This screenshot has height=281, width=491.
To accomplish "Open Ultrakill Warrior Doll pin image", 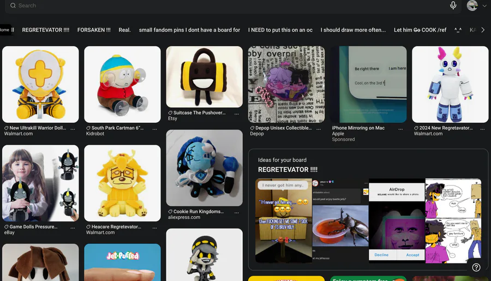I will click(40, 84).
